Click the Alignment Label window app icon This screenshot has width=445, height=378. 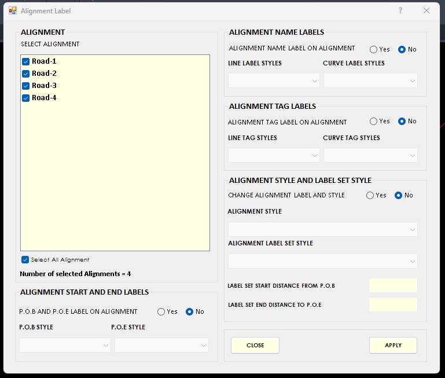click(x=12, y=10)
